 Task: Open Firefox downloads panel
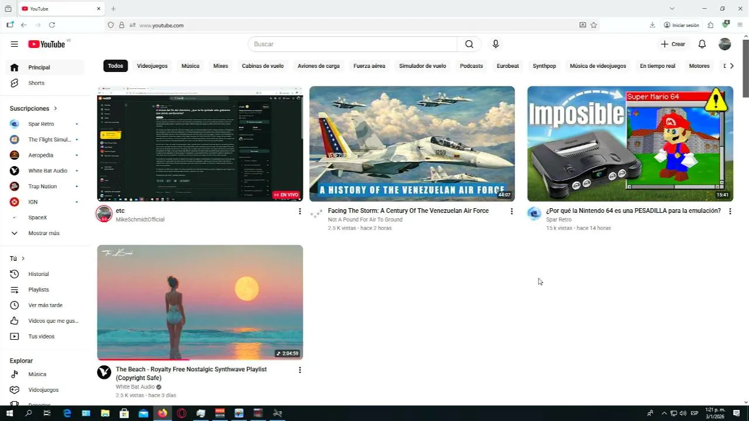[x=652, y=25]
